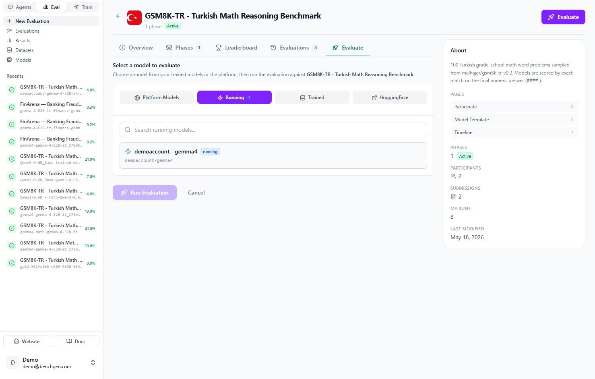Select the Running models source

coord(234,97)
